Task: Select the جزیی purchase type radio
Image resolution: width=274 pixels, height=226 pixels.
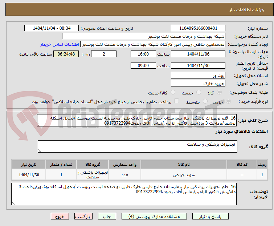Action: (x=228, y=101)
